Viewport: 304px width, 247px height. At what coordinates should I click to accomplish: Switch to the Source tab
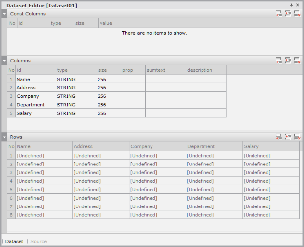[38, 241]
